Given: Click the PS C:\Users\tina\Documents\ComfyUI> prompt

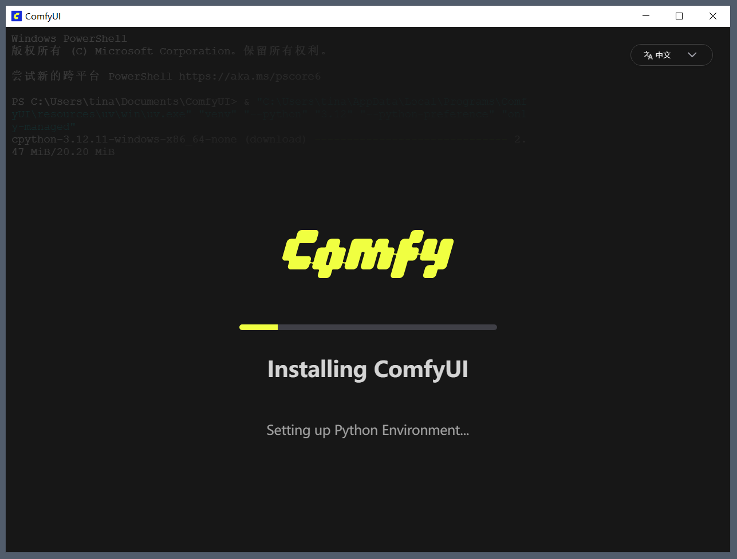Looking at the screenshot, I should [x=124, y=102].
